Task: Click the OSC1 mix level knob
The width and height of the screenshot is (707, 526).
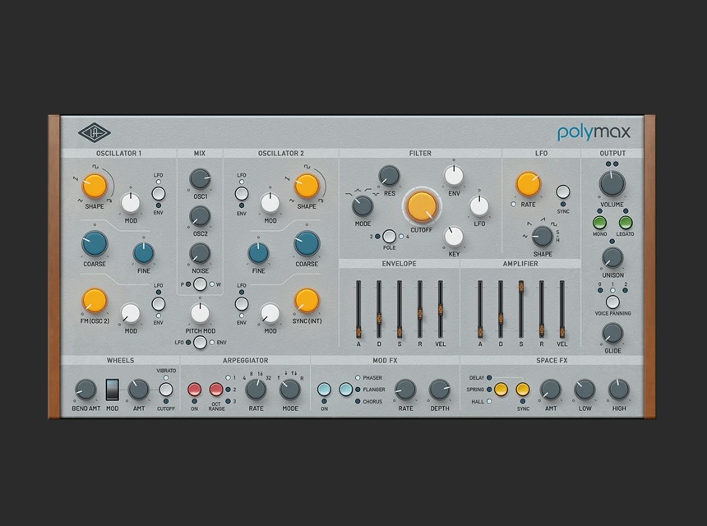Action: point(200,179)
